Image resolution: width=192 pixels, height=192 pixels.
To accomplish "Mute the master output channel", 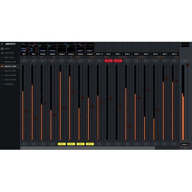I will click(x=185, y=61).
